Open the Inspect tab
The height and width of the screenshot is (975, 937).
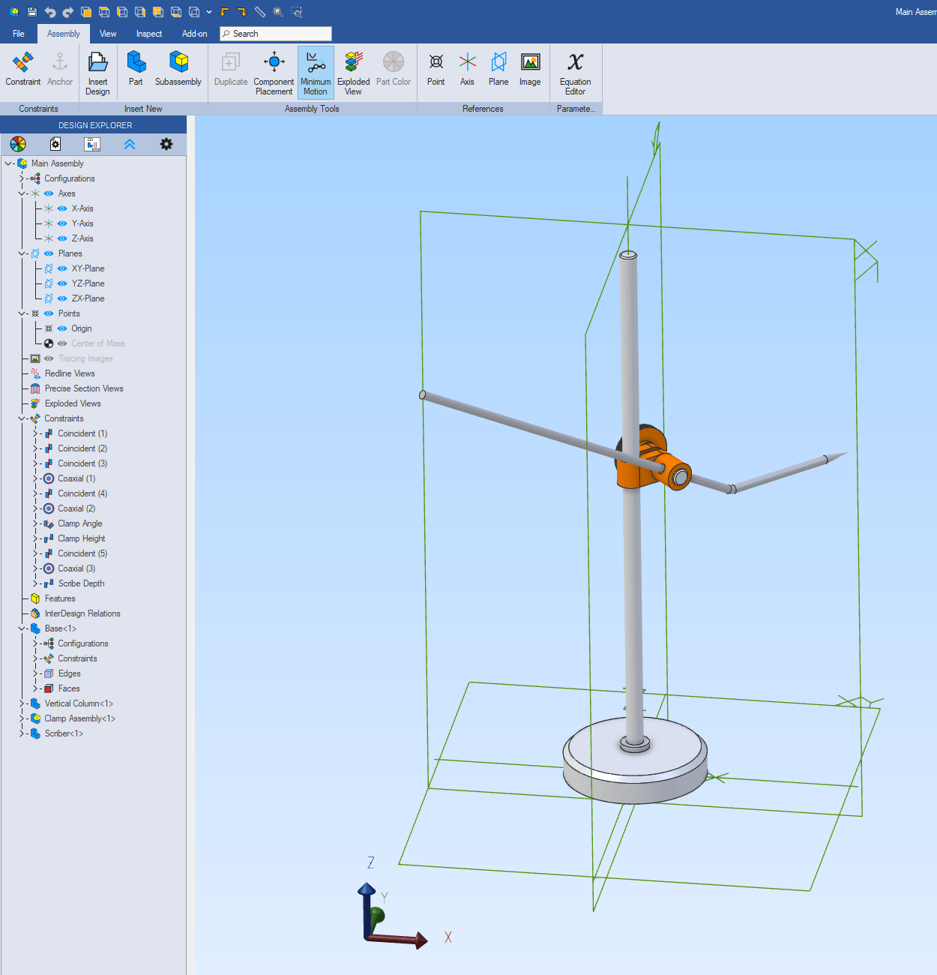148,33
